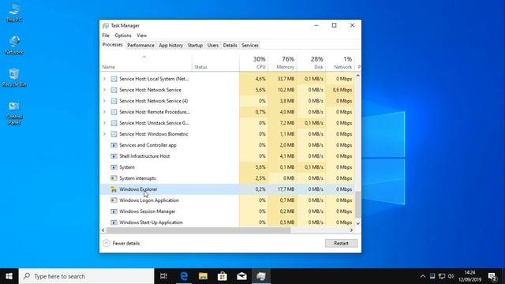505x284 pixels.
Task: Collapse to Fewer details
Action: click(x=121, y=244)
